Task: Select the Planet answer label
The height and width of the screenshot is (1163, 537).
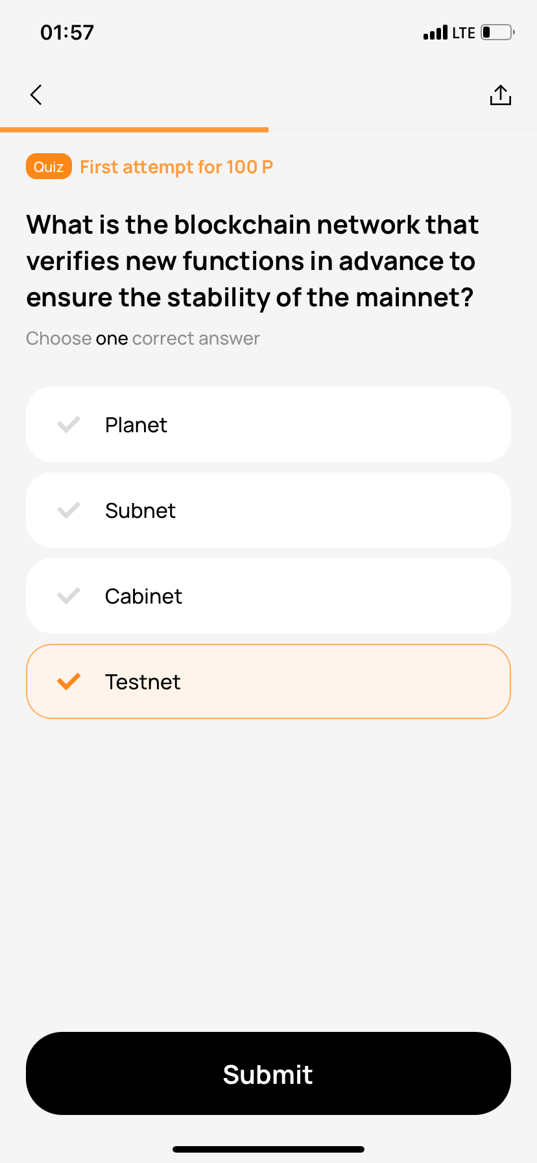Action: point(136,425)
